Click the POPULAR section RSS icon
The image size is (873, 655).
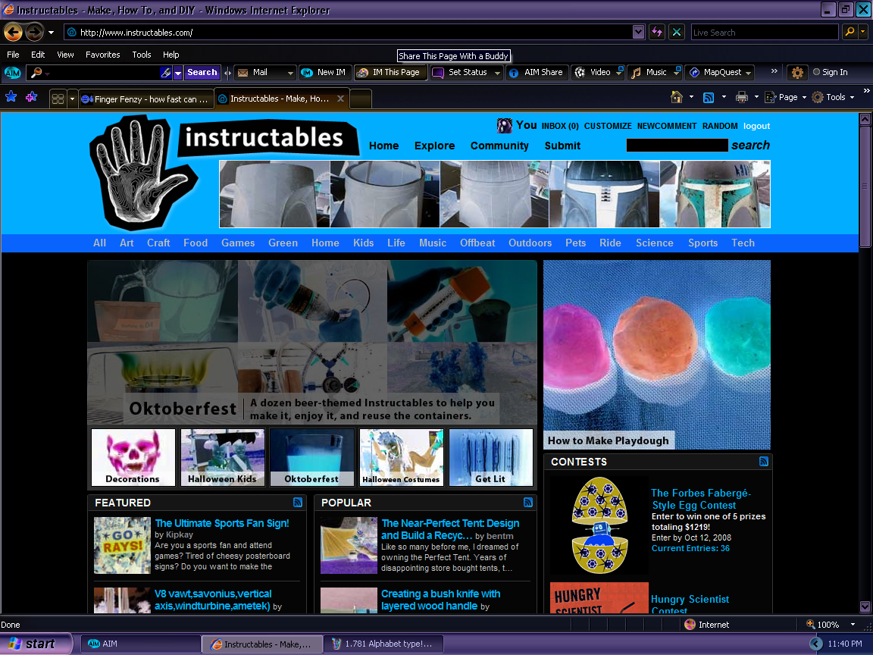click(527, 503)
